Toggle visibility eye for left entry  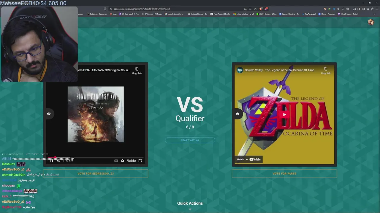tap(49, 114)
